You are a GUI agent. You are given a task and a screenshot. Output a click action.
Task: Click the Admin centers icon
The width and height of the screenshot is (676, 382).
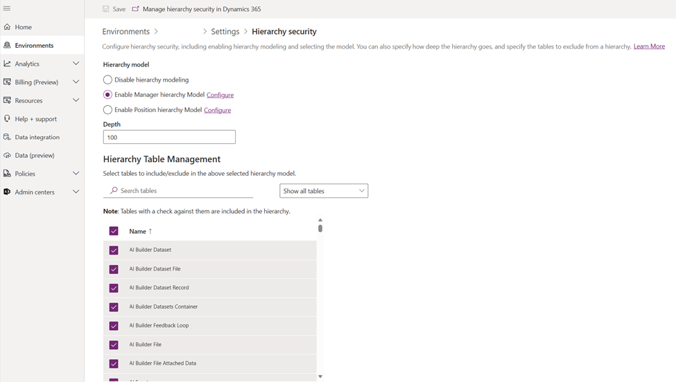pyautogui.click(x=7, y=192)
